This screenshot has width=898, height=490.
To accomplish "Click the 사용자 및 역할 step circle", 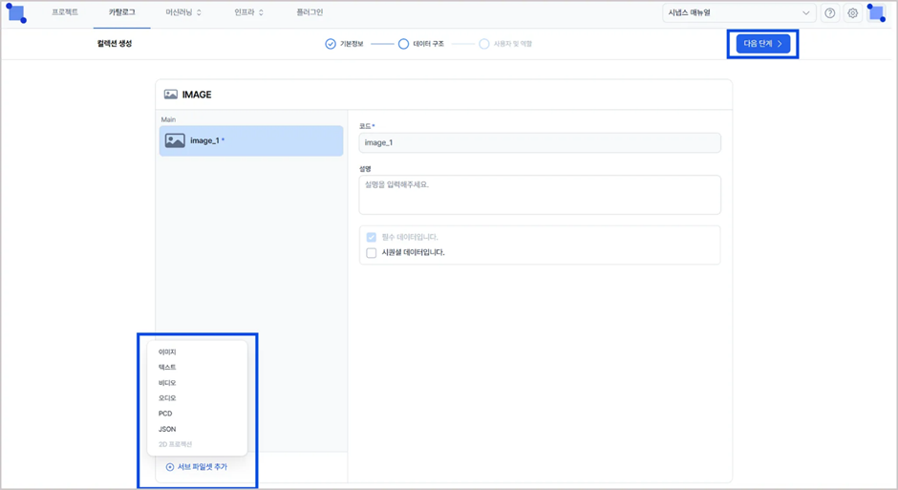I will pyautogui.click(x=484, y=44).
